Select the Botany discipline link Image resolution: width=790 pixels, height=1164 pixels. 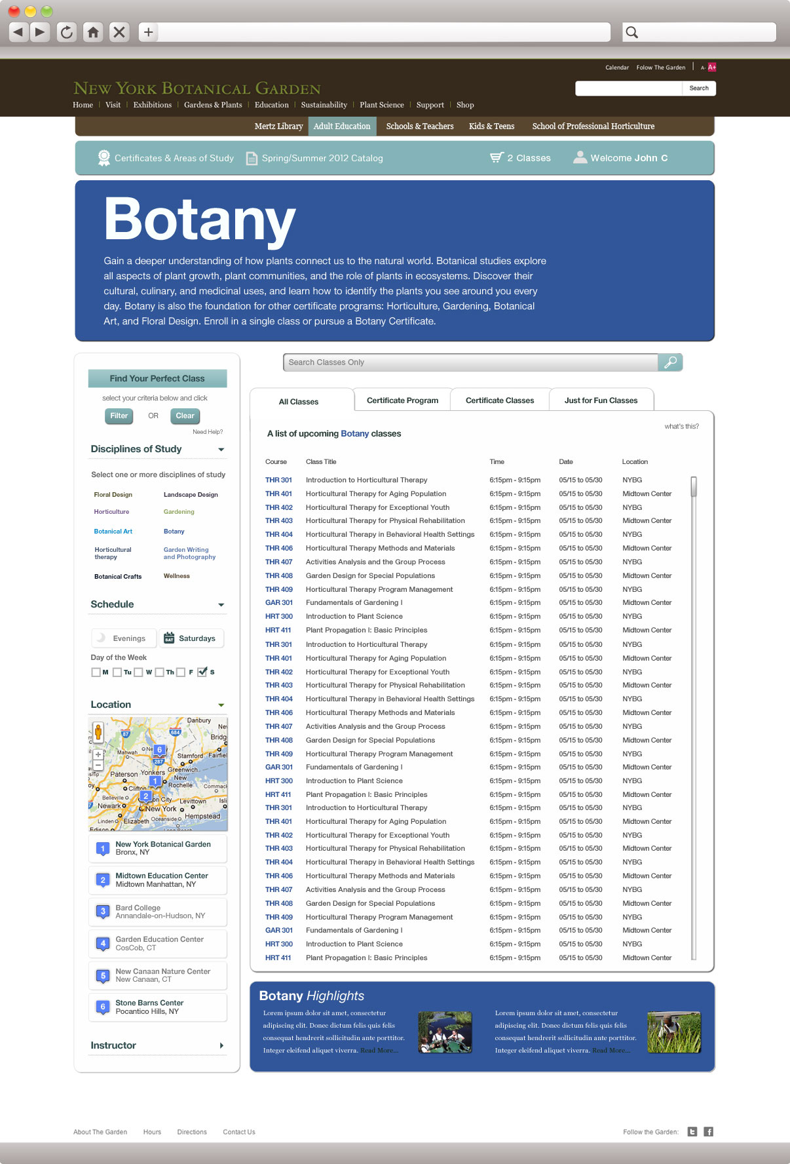pos(174,532)
